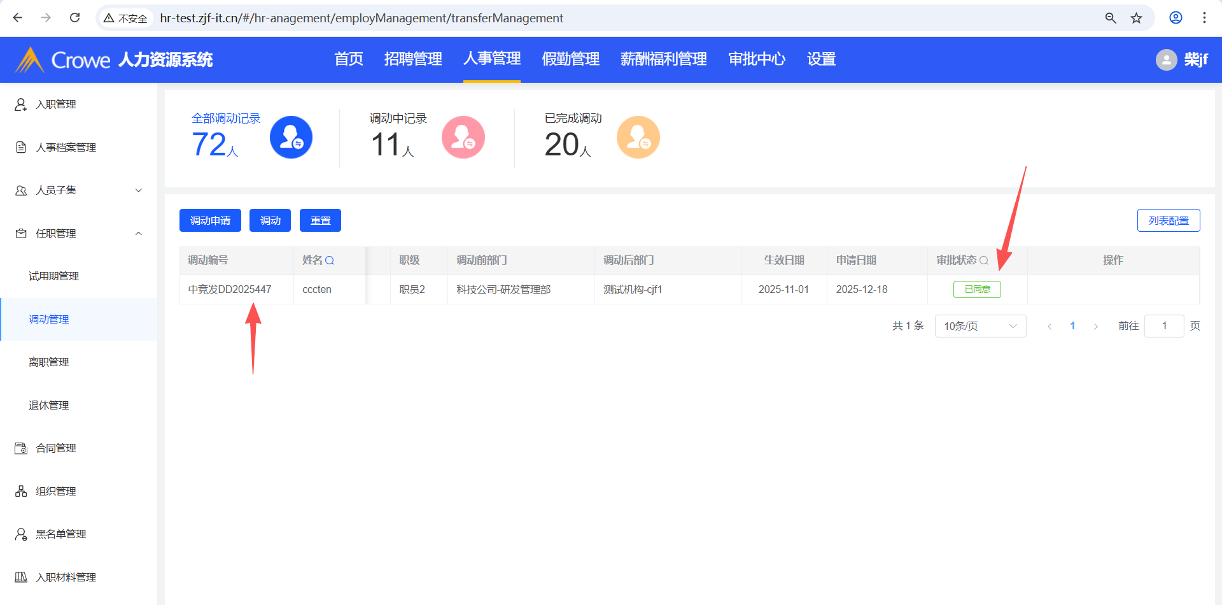Image resolution: width=1222 pixels, height=605 pixels.
Task: Switch to the 审批中心 top menu
Action: [757, 59]
